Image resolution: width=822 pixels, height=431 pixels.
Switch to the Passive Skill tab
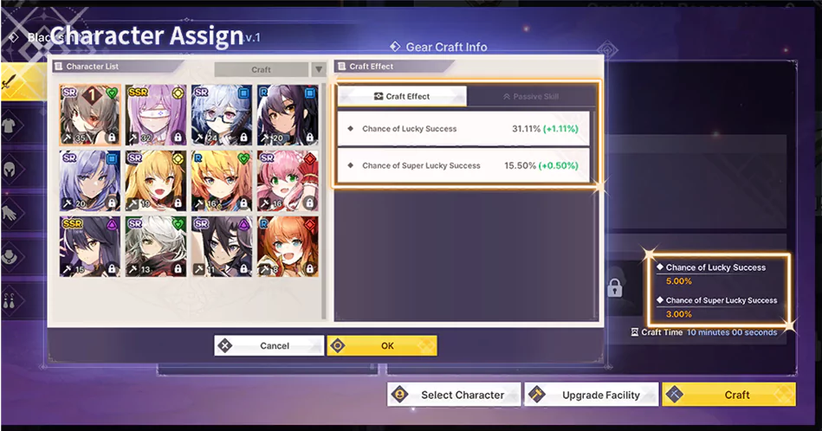pyautogui.click(x=530, y=96)
